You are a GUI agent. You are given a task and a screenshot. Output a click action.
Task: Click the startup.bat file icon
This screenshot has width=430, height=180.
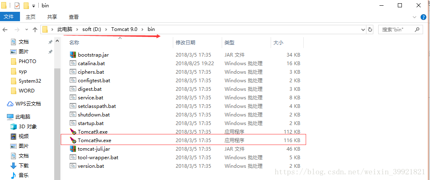[73, 123]
